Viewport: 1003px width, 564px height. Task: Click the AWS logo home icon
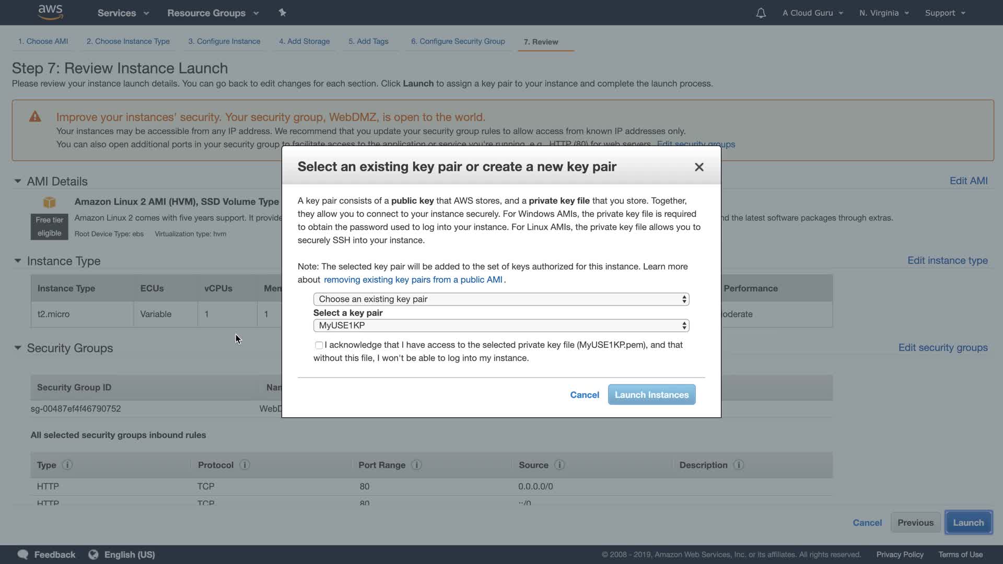coord(51,12)
